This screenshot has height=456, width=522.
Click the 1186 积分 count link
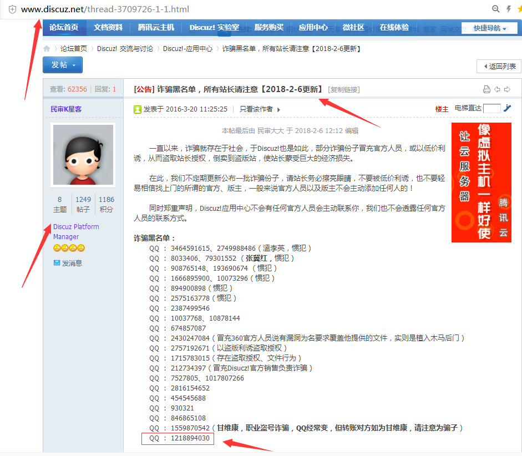[x=107, y=204]
